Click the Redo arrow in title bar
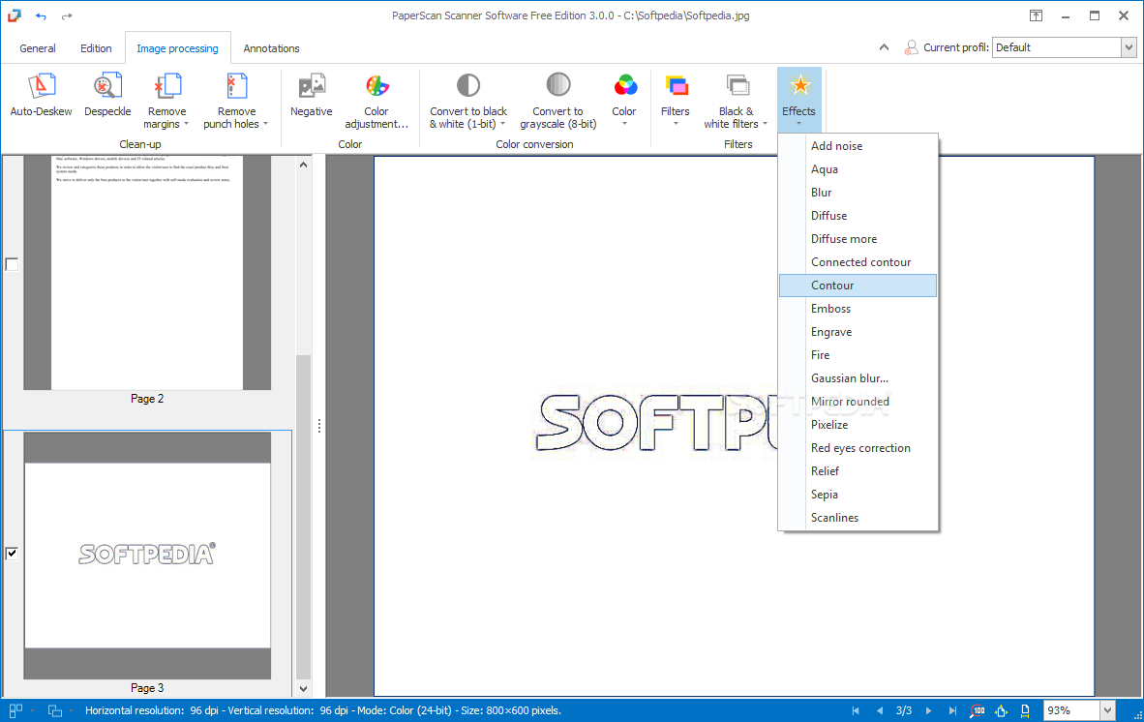The width and height of the screenshot is (1144, 722). 67,16
